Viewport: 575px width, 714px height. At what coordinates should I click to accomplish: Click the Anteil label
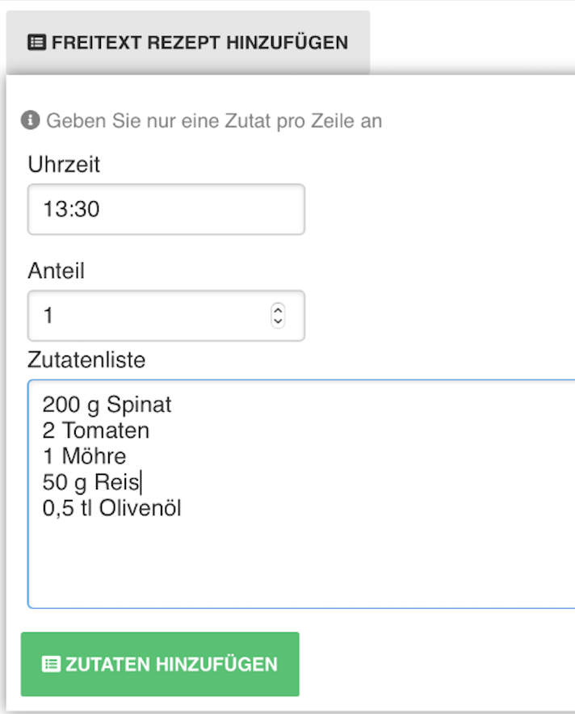tap(56, 271)
